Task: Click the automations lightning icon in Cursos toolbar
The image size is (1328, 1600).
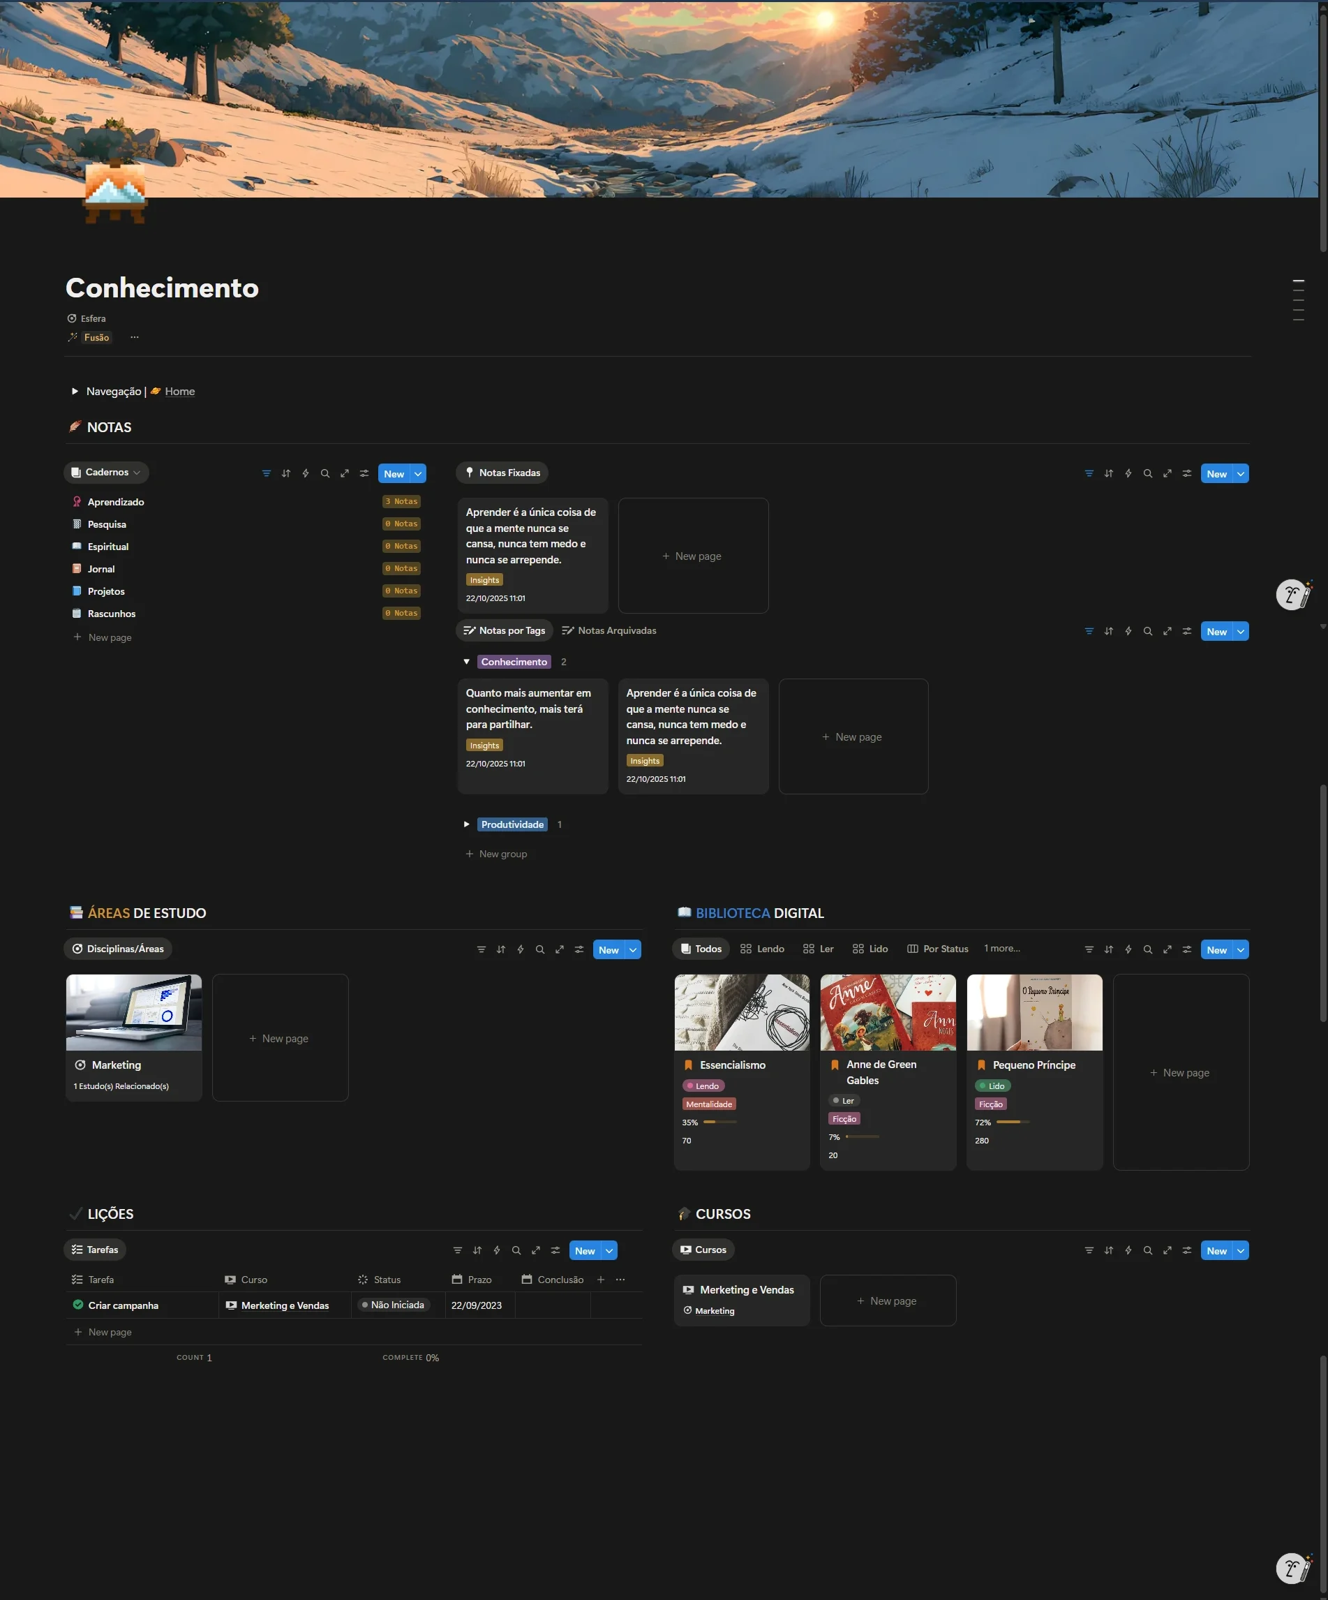Action: coord(1128,1251)
